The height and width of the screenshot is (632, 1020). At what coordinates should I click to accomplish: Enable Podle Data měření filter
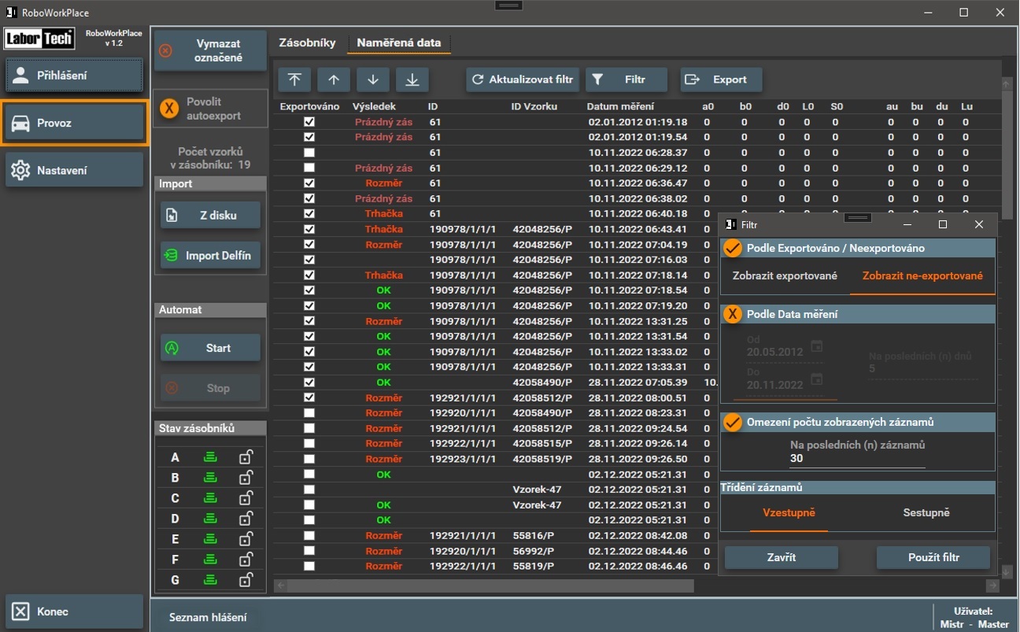[733, 314]
